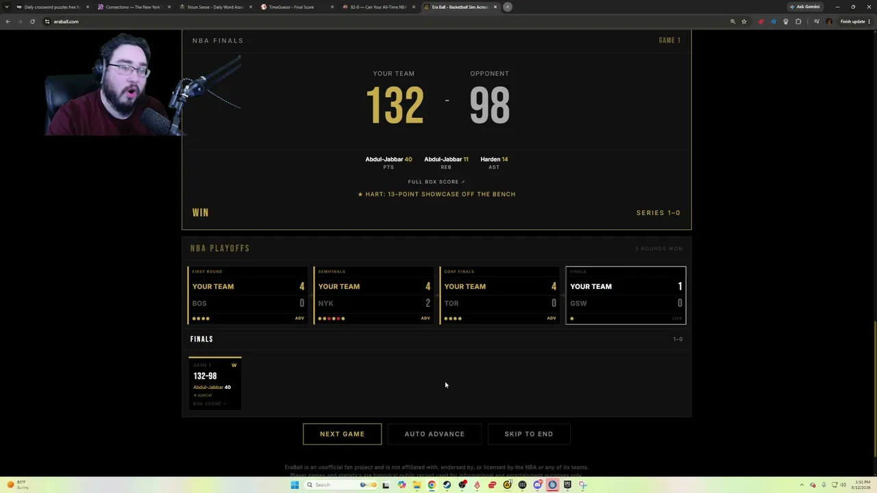The height and width of the screenshot is (493, 877).
Task: Open Steam from the taskbar
Action: pos(447,485)
